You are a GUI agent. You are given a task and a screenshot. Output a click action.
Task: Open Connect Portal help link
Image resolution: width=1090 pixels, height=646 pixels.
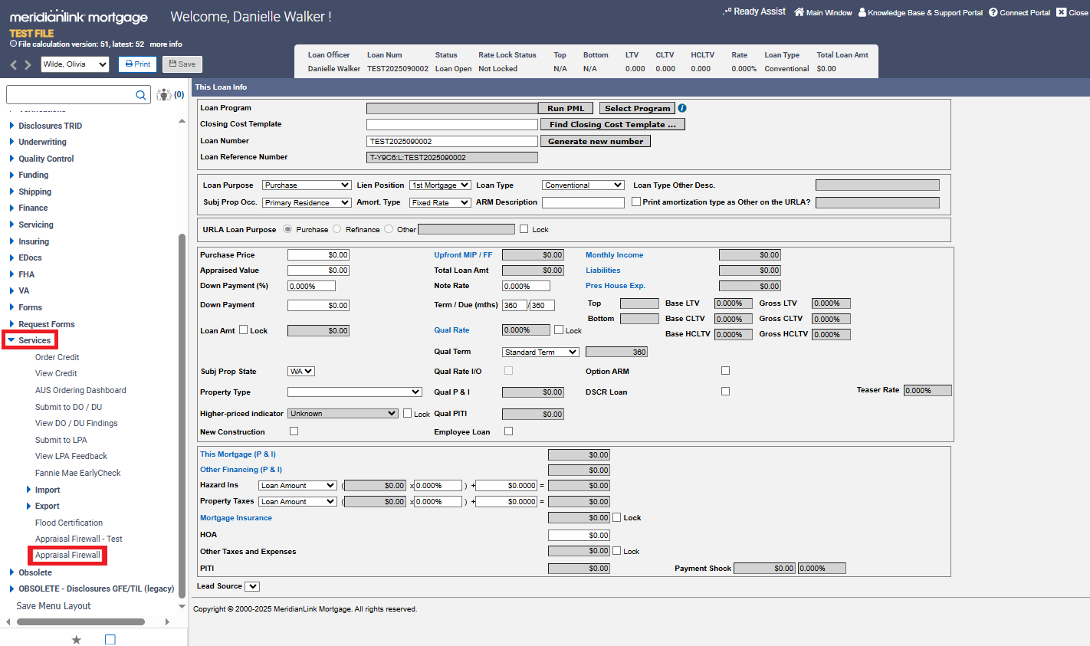tap(1019, 12)
